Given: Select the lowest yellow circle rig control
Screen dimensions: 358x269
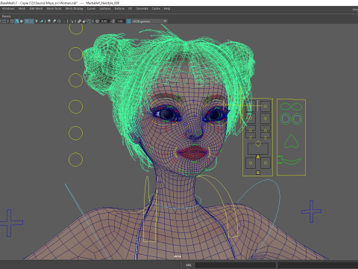Looking at the screenshot, I should [x=76, y=159].
